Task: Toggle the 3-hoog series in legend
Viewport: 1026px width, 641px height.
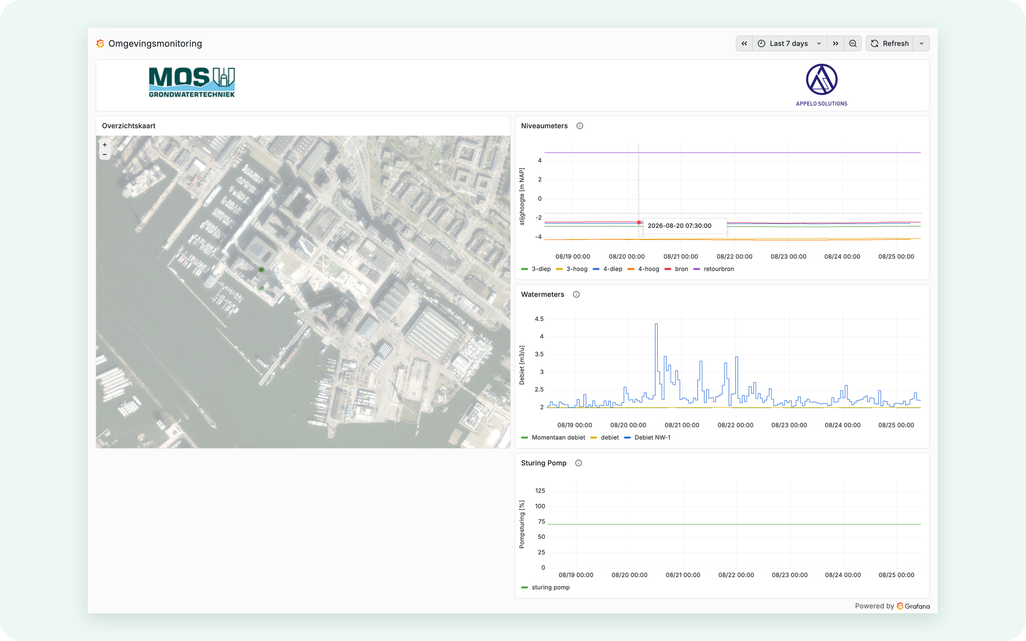Action: click(572, 269)
